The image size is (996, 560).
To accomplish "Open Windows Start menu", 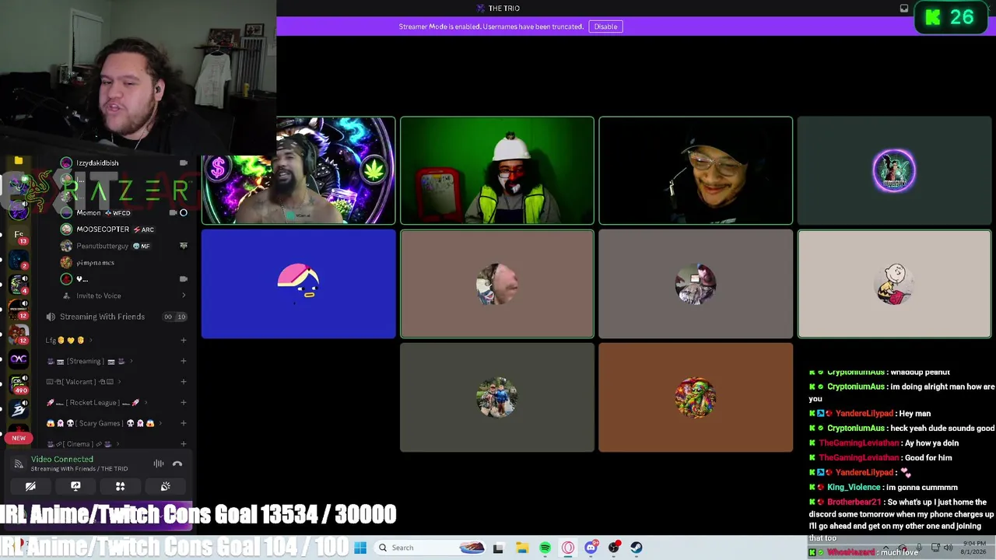I will 360,548.
